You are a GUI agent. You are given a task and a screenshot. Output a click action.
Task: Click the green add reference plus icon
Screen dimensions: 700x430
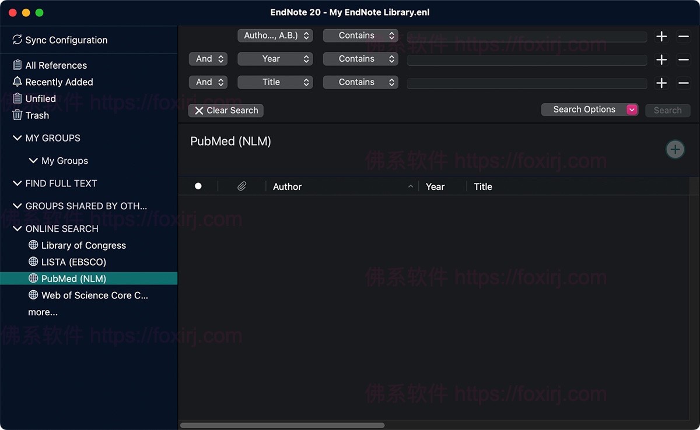[x=675, y=150]
